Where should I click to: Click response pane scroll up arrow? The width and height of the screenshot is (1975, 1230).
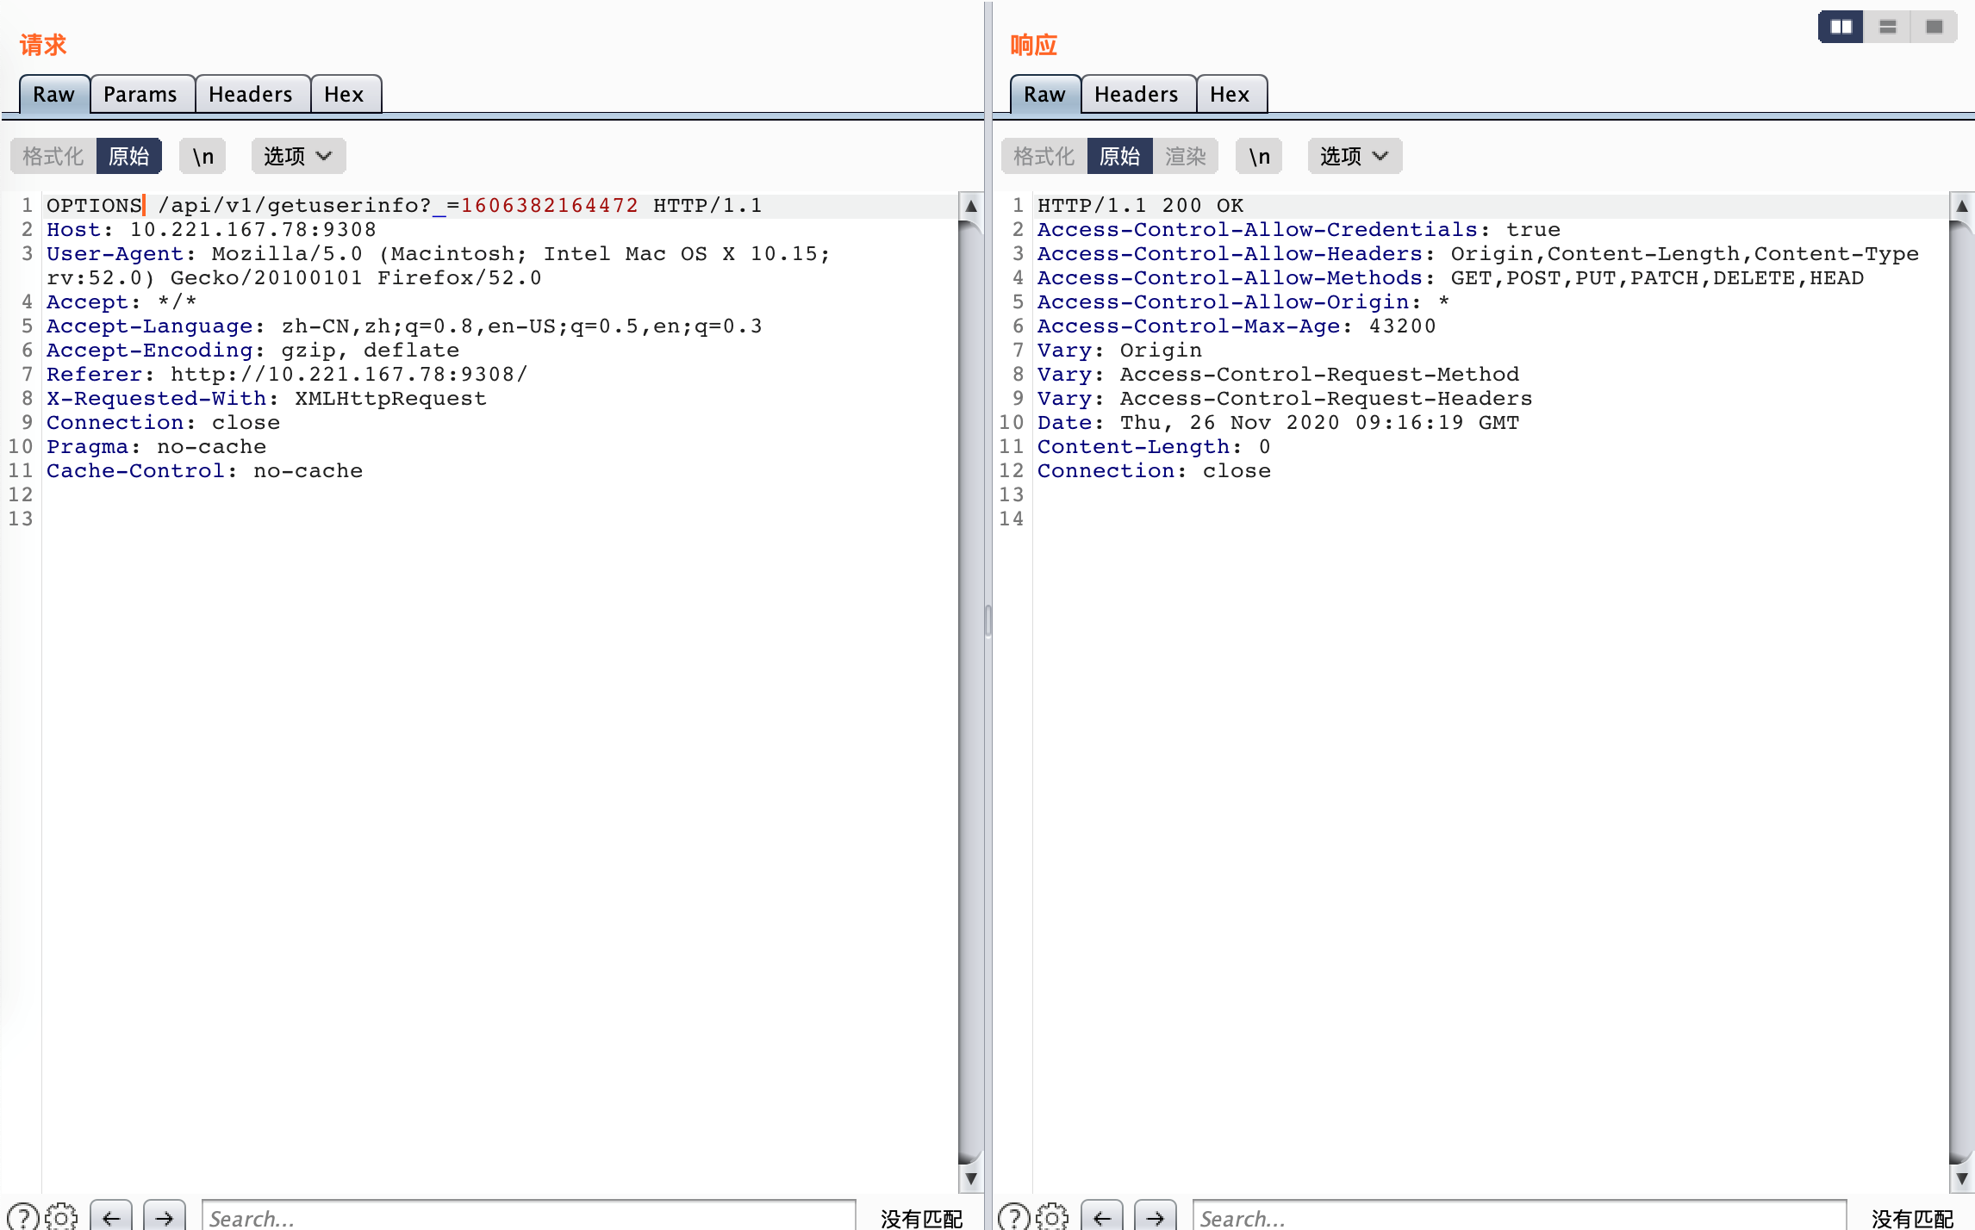1962,206
